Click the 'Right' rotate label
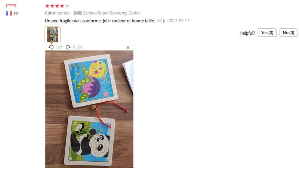This screenshot has width=299, height=177. (78, 47)
